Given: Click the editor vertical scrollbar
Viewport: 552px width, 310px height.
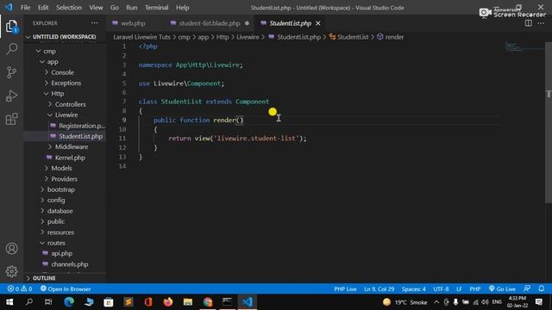Looking at the screenshot, I should [549, 121].
